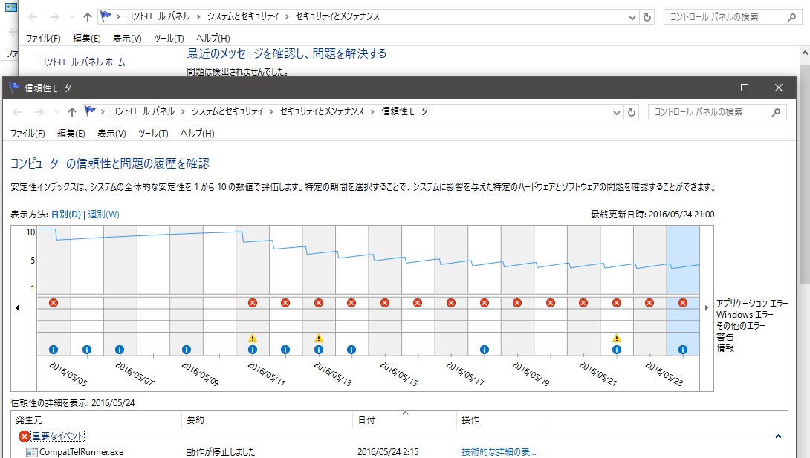Click background window vertical scrollbar up arrow
Viewport: 810px width, 458px height.
click(804, 53)
